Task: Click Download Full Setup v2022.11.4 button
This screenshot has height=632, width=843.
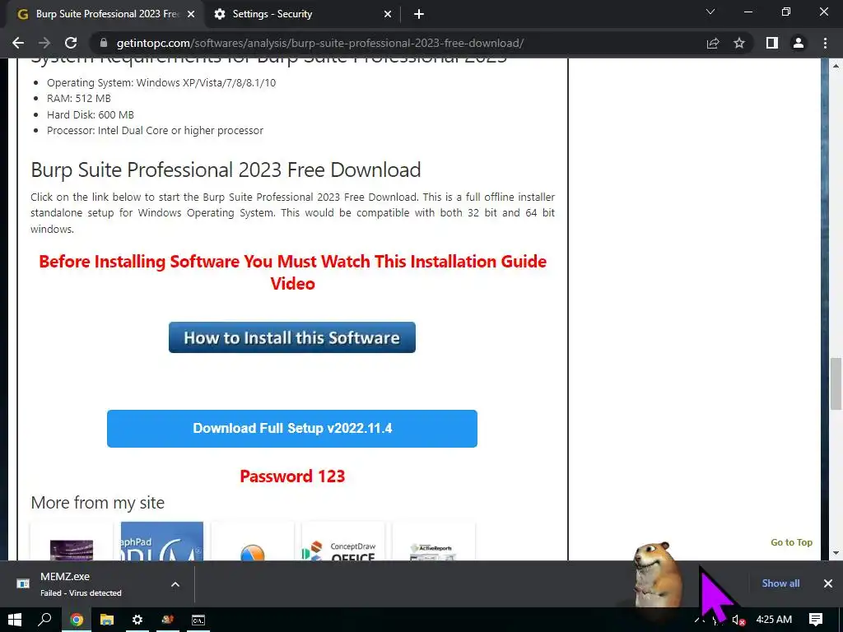Action: (x=292, y=428)
